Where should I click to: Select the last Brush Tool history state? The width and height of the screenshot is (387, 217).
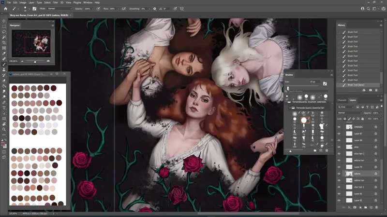358,85
